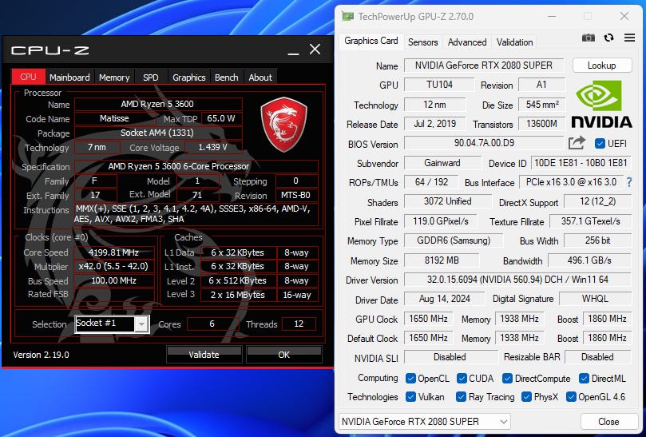The image size is (646, 437).
Task: Click the Close button in GPU-Z
Action: pos(608,421)
